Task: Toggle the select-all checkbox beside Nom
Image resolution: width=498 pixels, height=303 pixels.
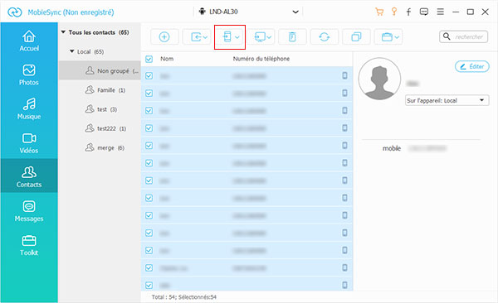Action: [149, 59]
